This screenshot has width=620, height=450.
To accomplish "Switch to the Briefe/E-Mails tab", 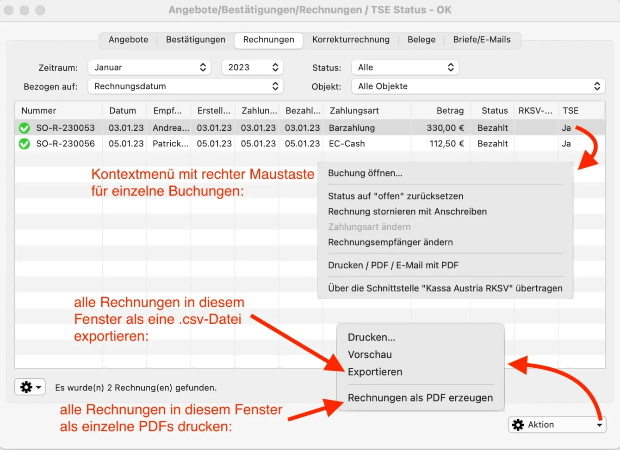I will pos(482,40).
